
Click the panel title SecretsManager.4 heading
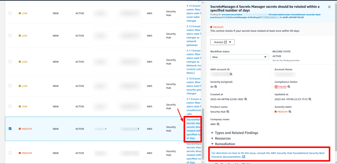pyautogui.click(x=265, y=8)
